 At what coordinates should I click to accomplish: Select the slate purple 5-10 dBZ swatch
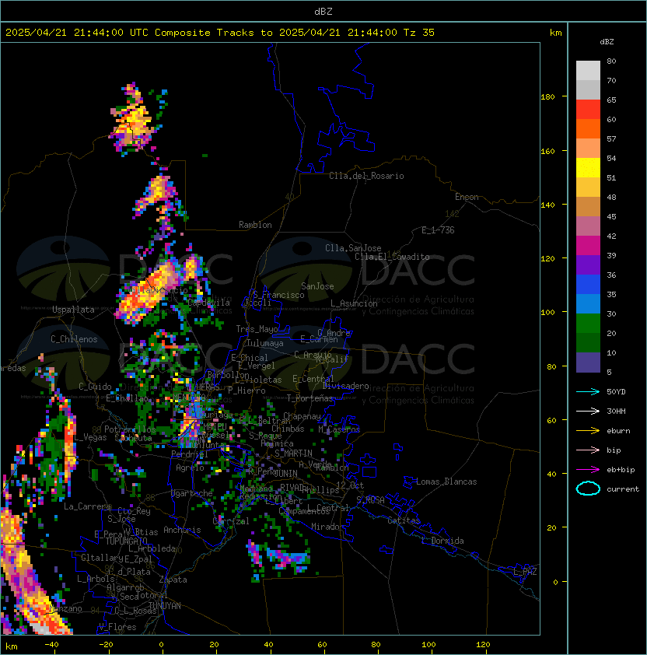coord(588,363)
